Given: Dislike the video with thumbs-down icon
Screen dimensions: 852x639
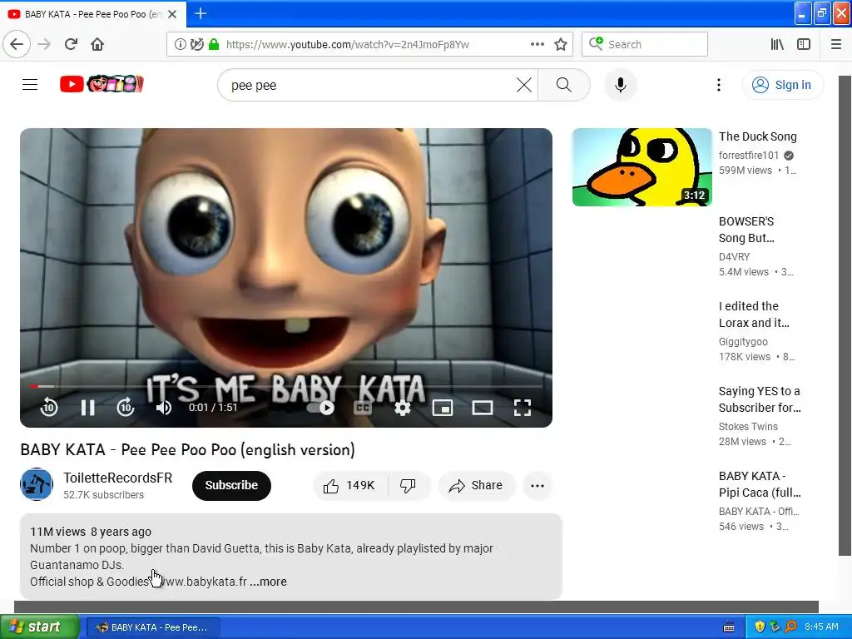Looking at the screenshot, I should tap(408, 485).
